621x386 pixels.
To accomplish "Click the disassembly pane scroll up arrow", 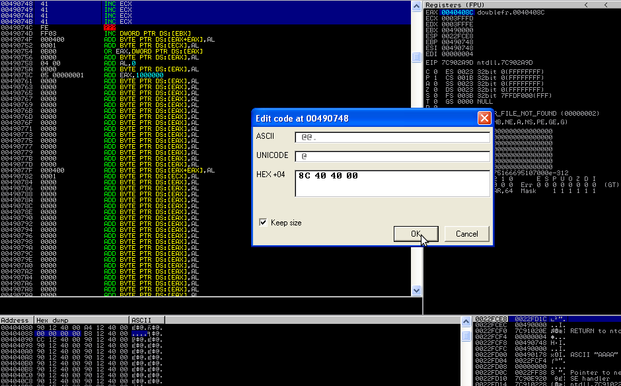I will click(x=416, y=6).
